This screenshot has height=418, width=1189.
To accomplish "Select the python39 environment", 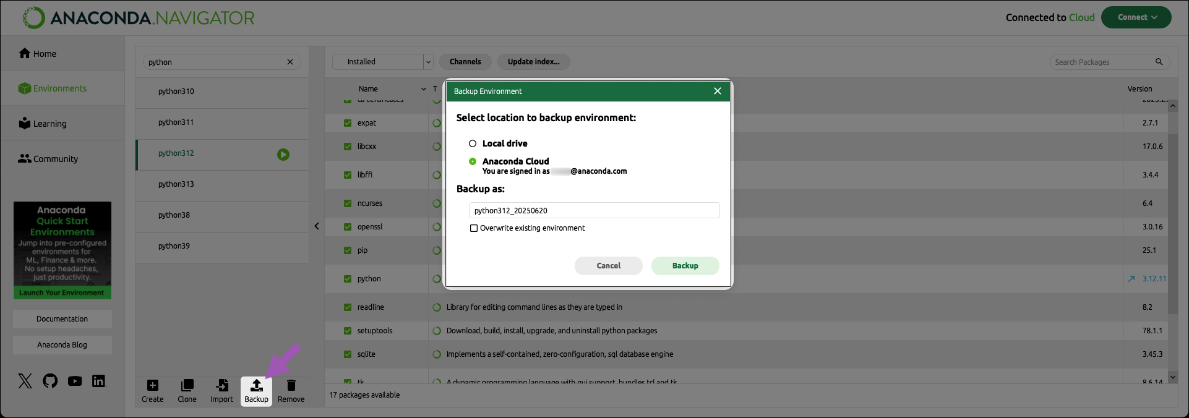I will 222,246.
